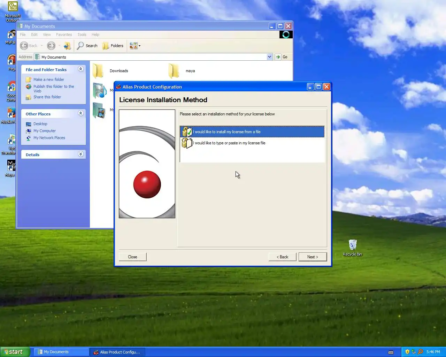Open My Computer from Other Places

click(45, 131)
